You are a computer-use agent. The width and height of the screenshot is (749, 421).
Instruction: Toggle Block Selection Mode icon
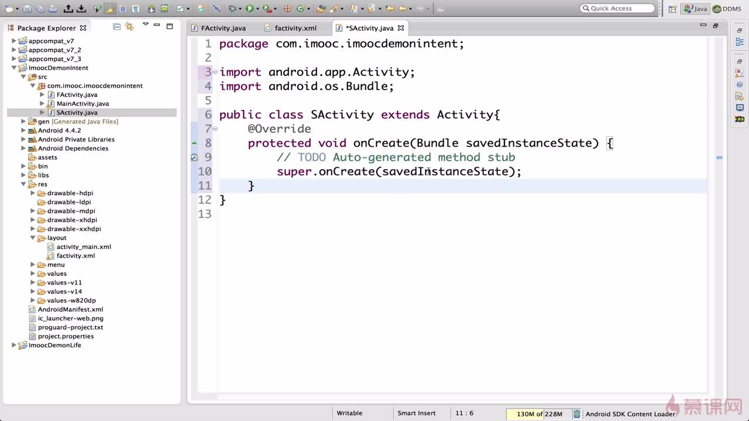click(123, 9)
